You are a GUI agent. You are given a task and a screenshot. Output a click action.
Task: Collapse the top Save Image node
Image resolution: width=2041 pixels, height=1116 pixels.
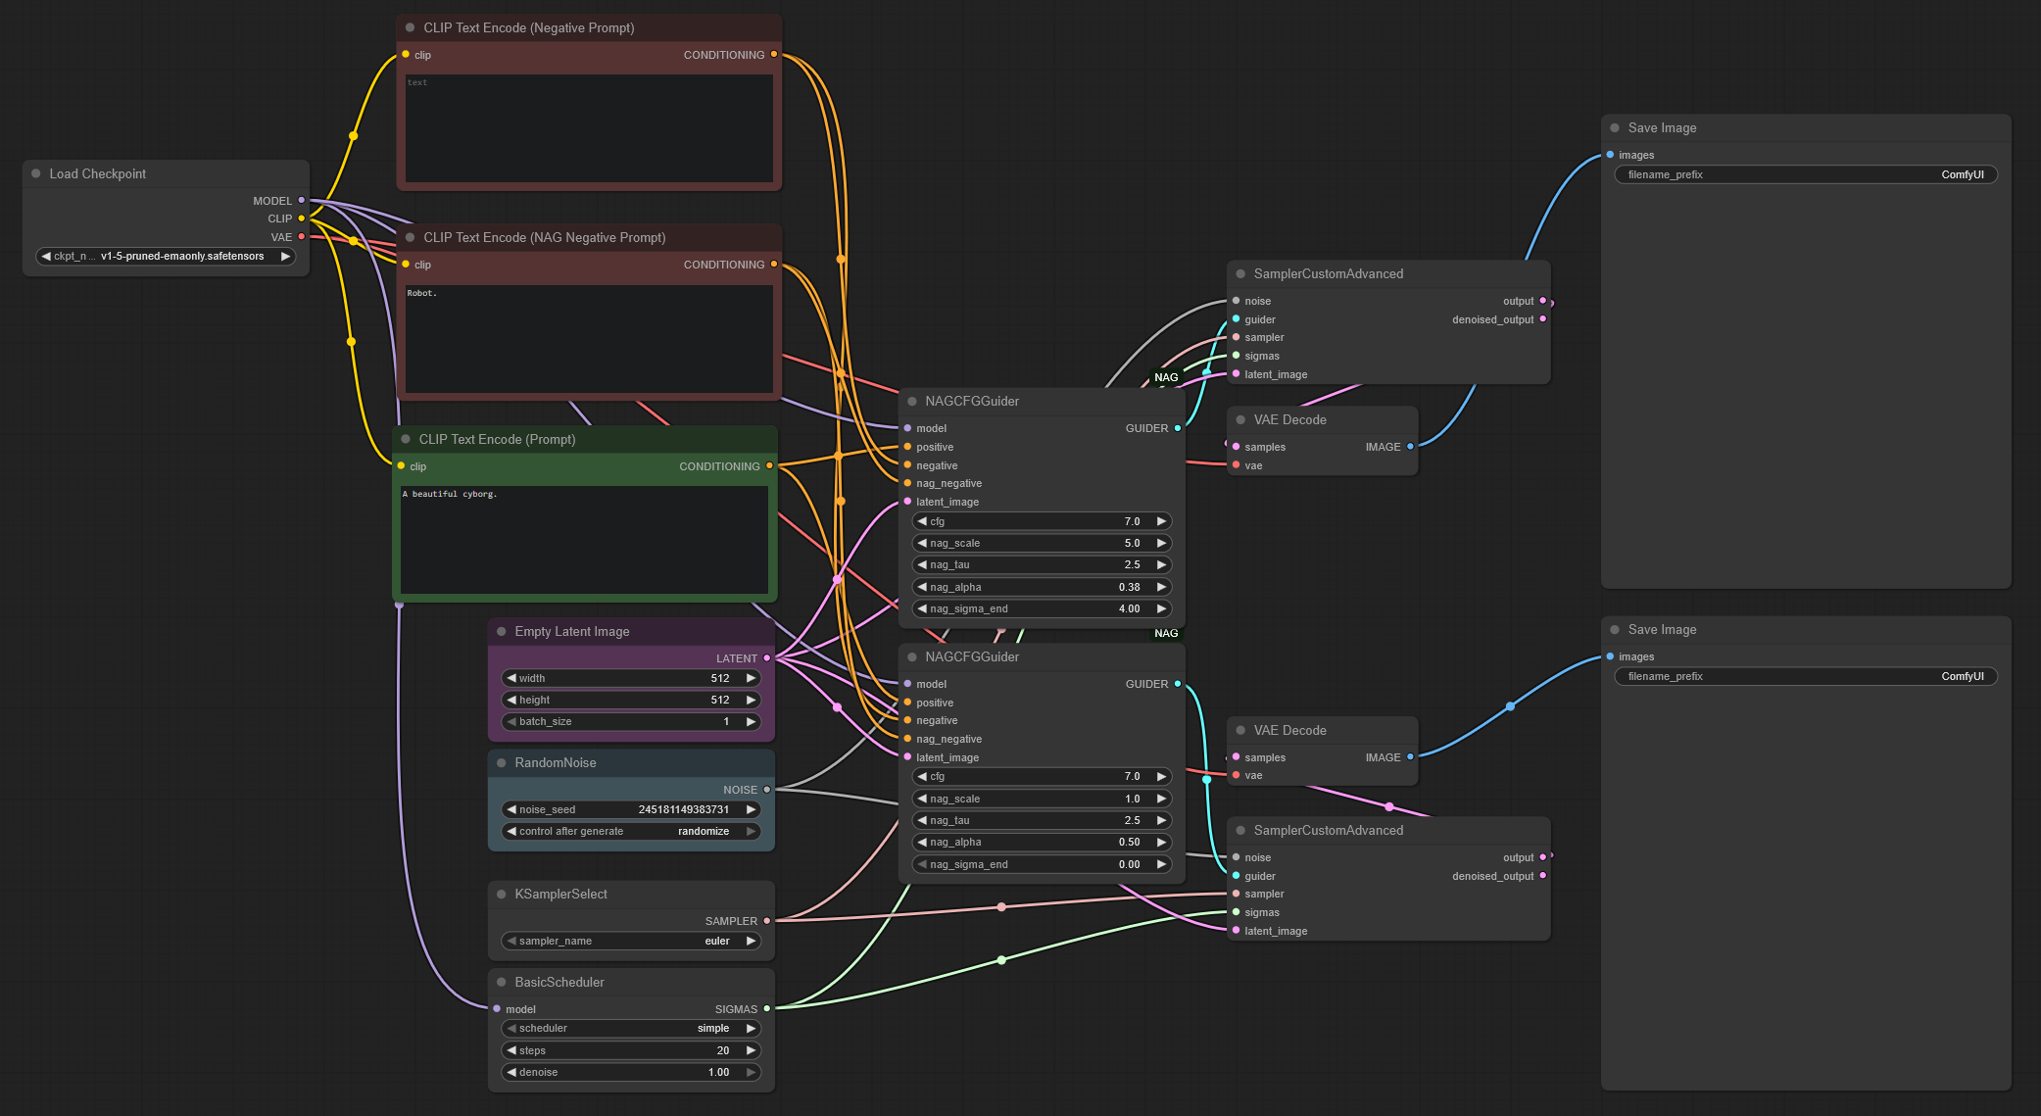click(1615, 127)
